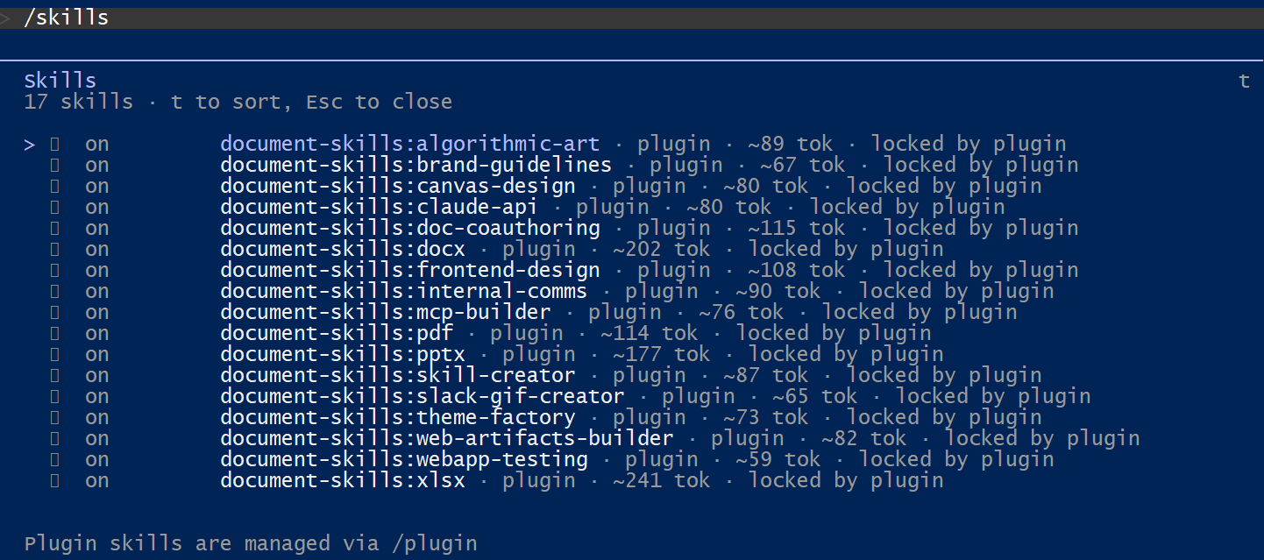The width and height of the screenshot is (1264, 560).
Task: Select the document-skills:mcp-builder skill
Action: click(386, 312)
